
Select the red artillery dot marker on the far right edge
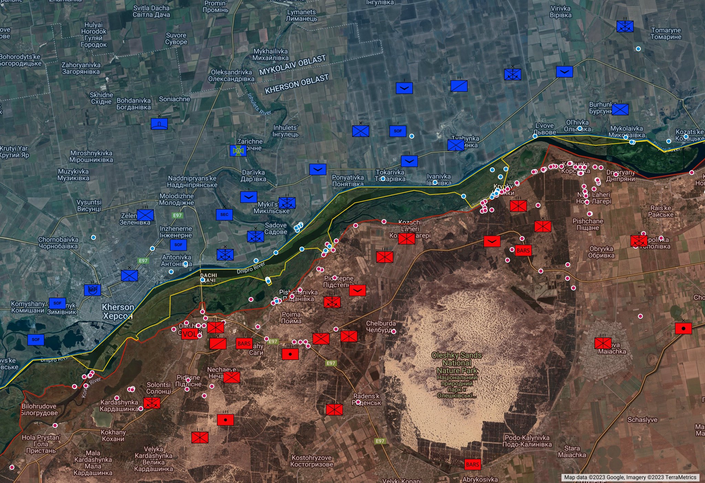pyautogui.click(x=683, y=328)
